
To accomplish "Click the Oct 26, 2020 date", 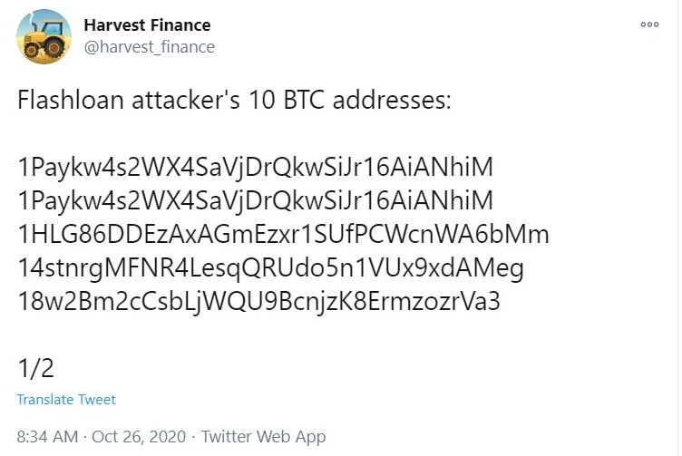I will (139, 436).
